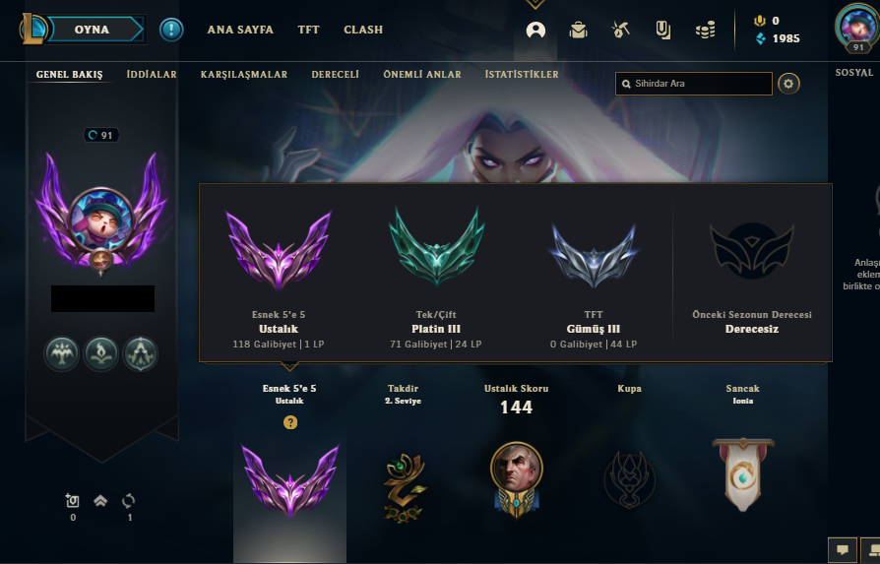Go to TFT from top navigation

[x=308, y=30]
